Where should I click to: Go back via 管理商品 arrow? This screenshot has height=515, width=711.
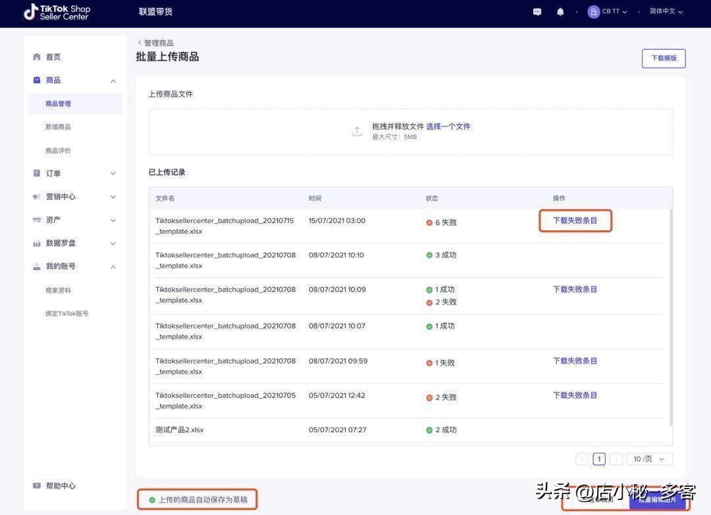[x=140, y=43]
